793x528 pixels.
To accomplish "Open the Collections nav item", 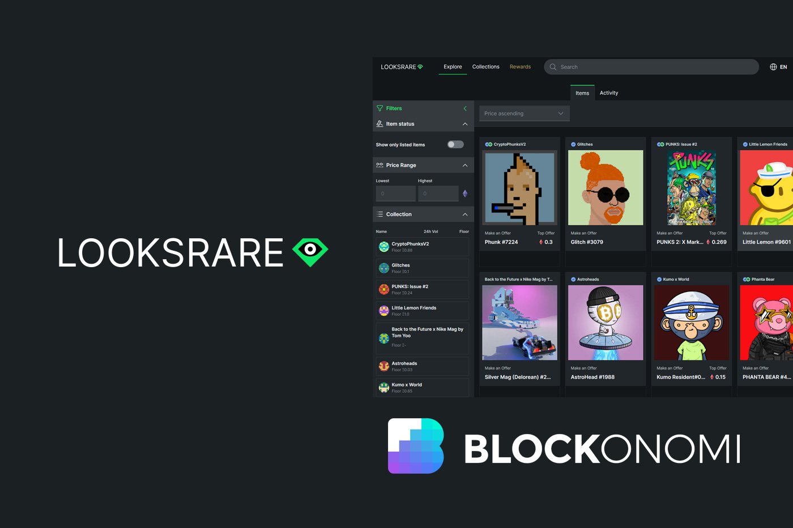I will 485,67.
